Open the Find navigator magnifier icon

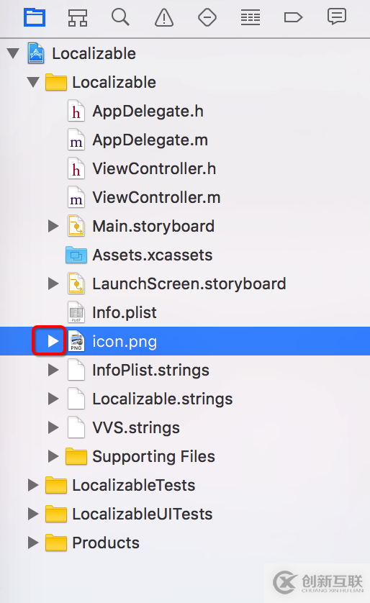coord(120,17)
